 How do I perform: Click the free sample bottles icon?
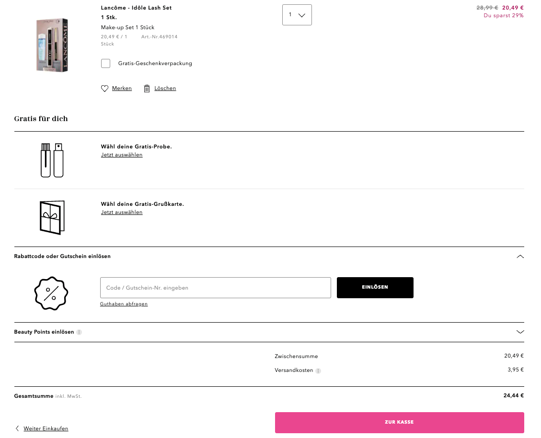pyautogui.click(x=52, y=160)
